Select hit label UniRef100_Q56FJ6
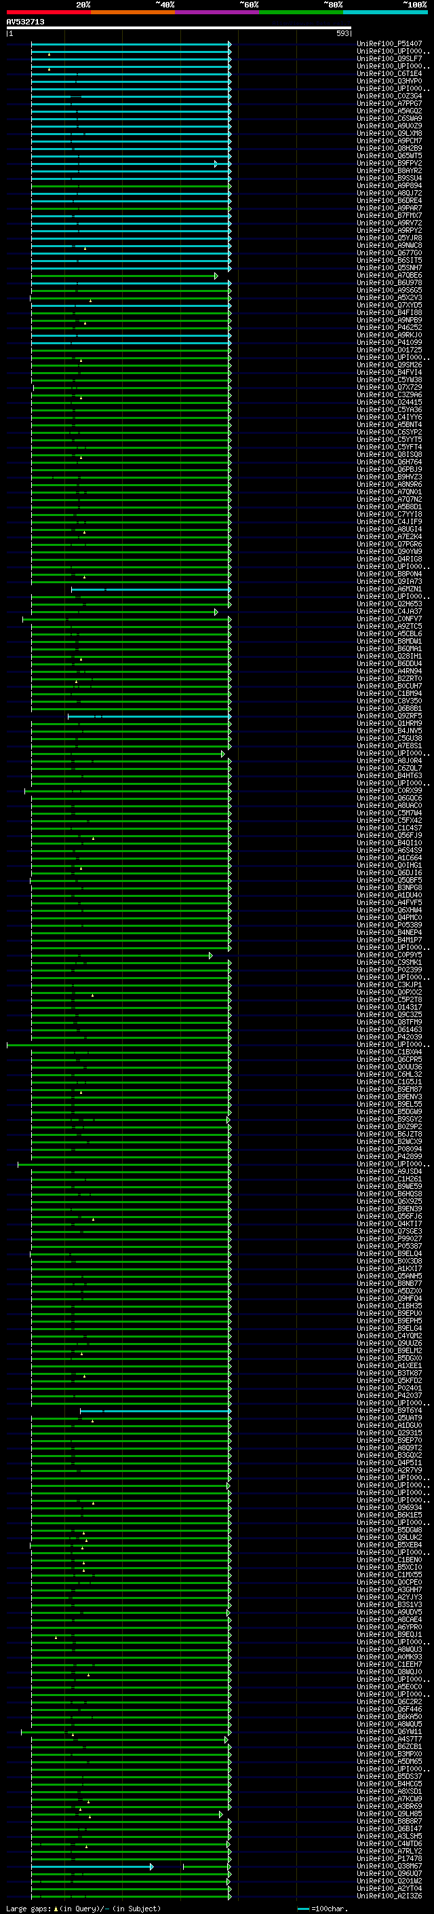This screenshot has height=1914, width=434. pos(389,1217)
